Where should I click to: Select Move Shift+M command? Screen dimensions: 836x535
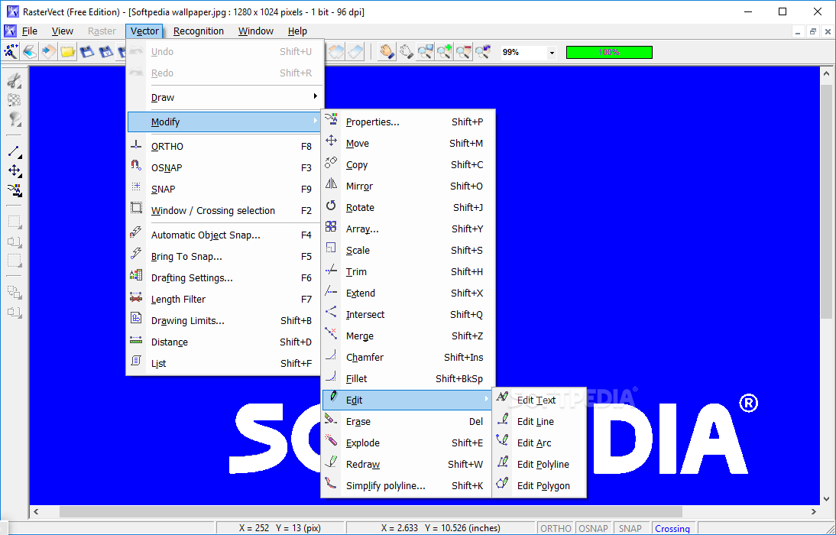click(x=407, y=144)
